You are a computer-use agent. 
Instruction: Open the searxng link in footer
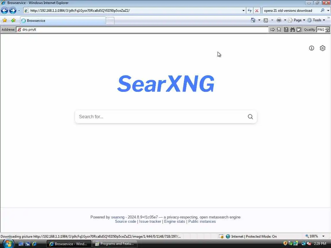pos(118,217)
